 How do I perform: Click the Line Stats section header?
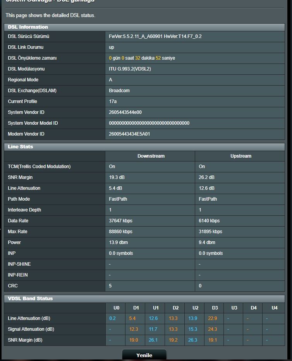point(144,147)
